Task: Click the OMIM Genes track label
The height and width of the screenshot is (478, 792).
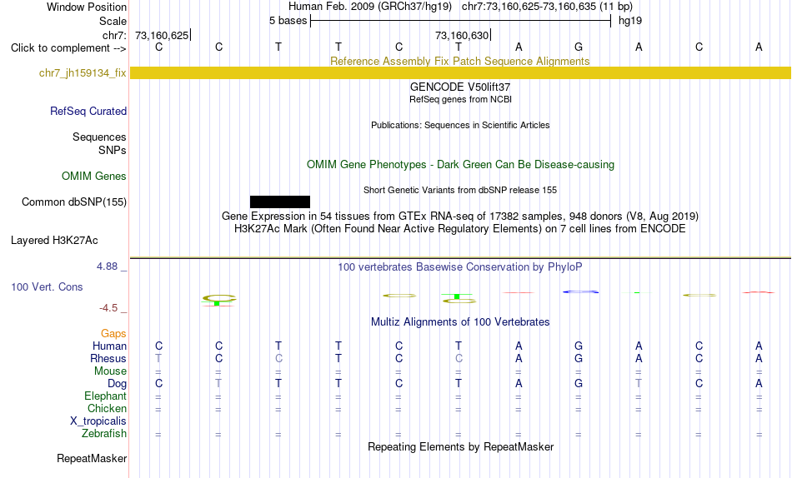Action: (94, 177)
